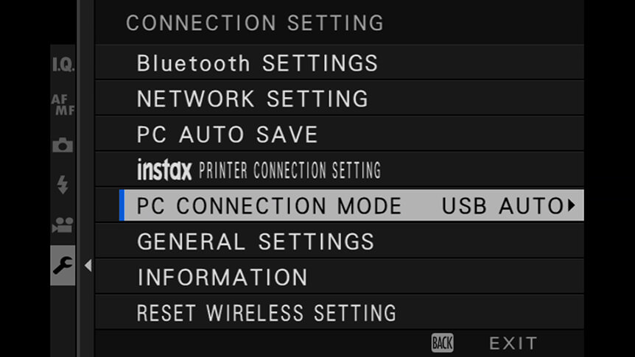Select PC AUTO SAVE entry
The image size is (635, 357).
(340, 135)
